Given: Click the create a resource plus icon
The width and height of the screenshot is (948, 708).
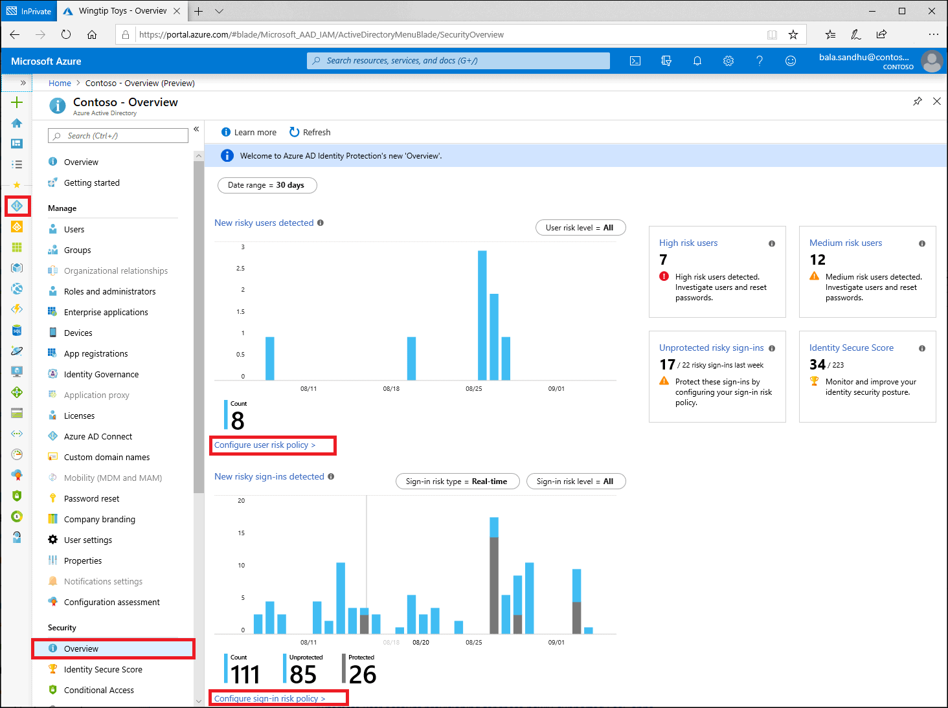Looking at the screenshot, I should point(17,102).
